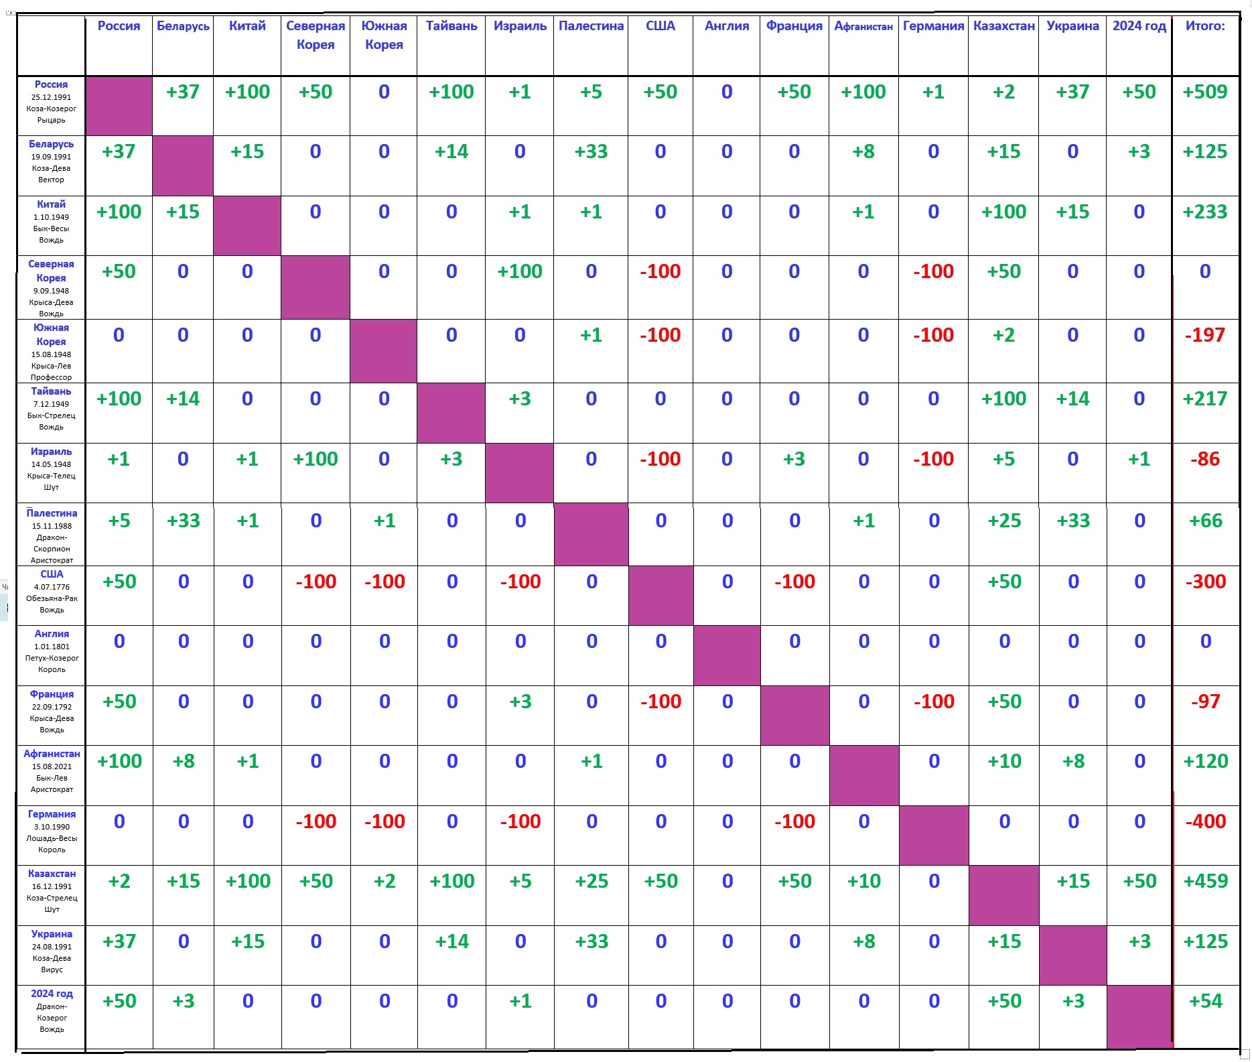Click the 'Англия' column header

[727, 26]
